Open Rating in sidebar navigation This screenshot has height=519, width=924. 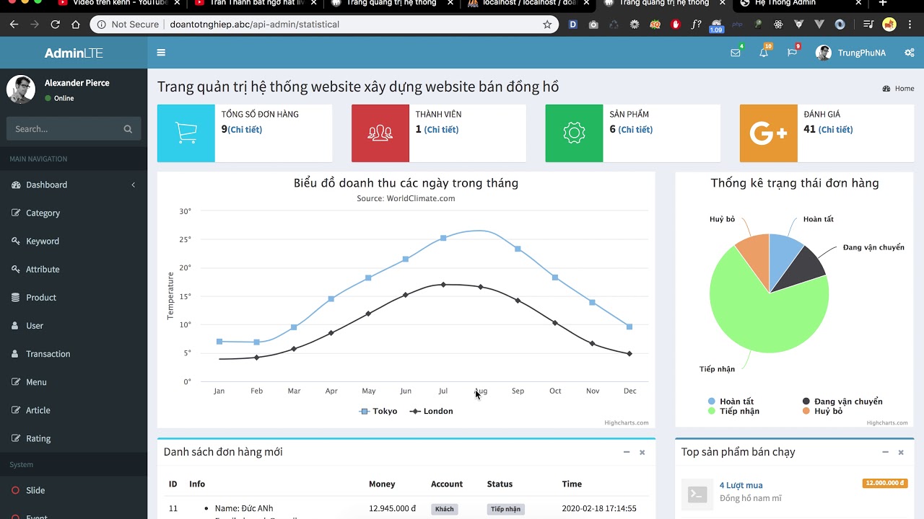click(74, 438)
